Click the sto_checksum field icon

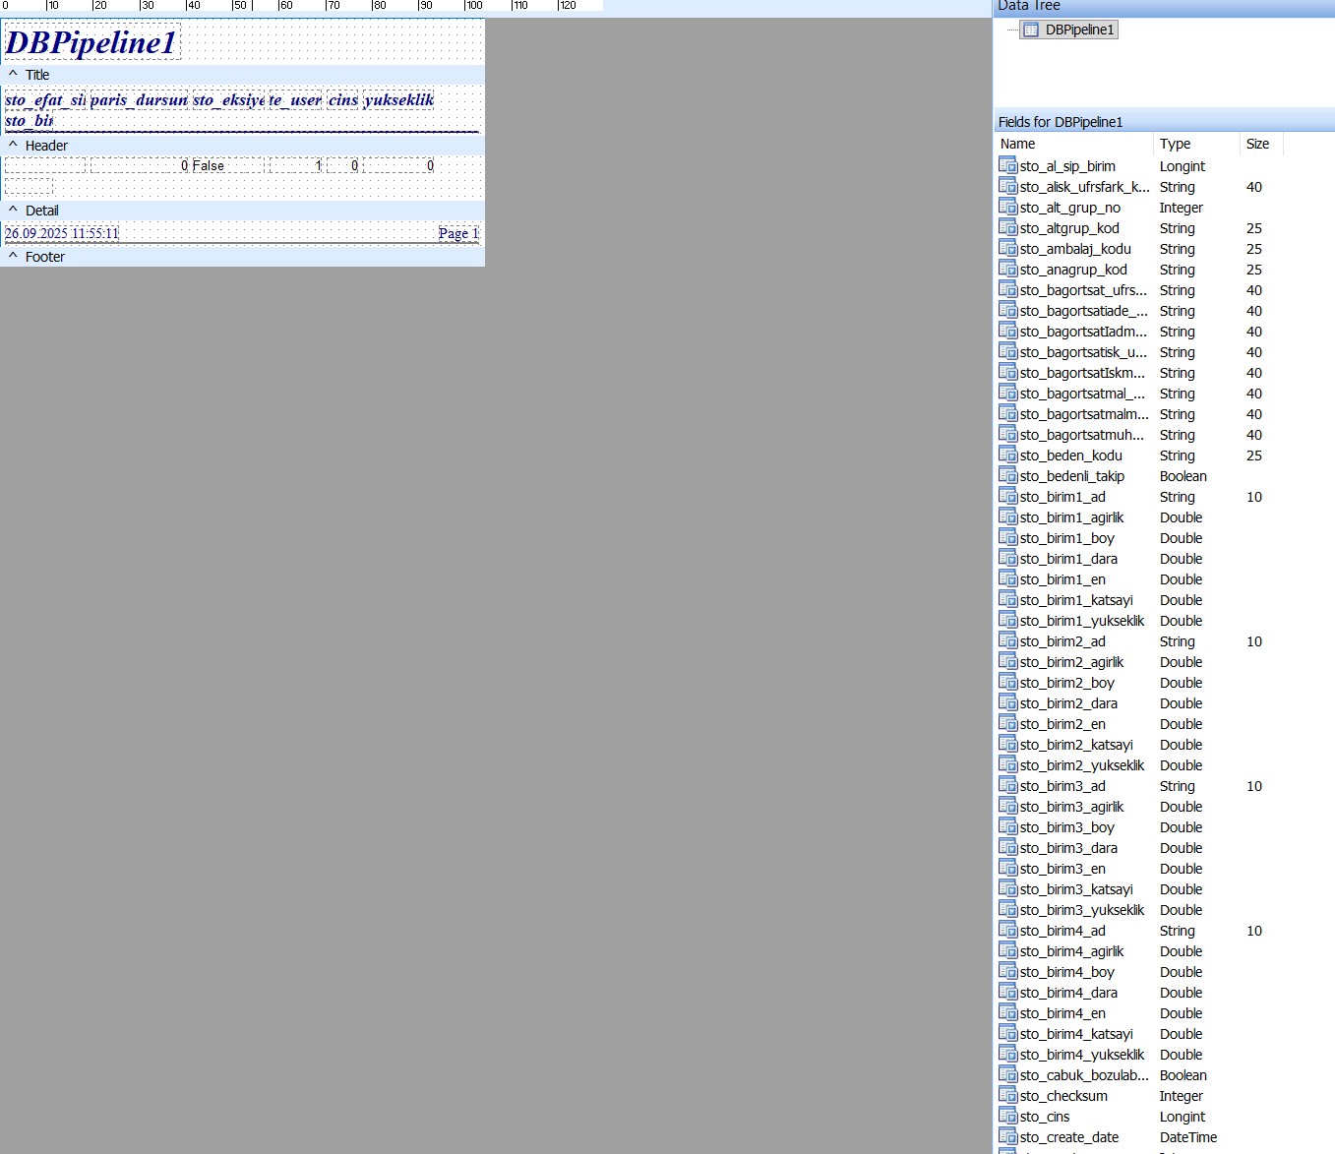[x=1007, y=1095]
